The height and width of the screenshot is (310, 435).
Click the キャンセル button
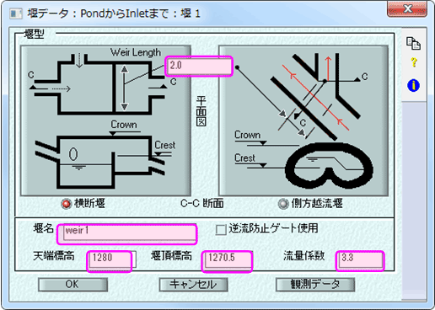[x=193, y=285]
